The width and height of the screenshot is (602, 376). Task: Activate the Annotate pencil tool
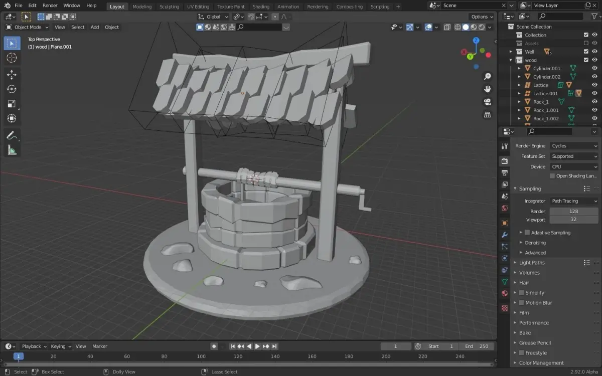12,135
